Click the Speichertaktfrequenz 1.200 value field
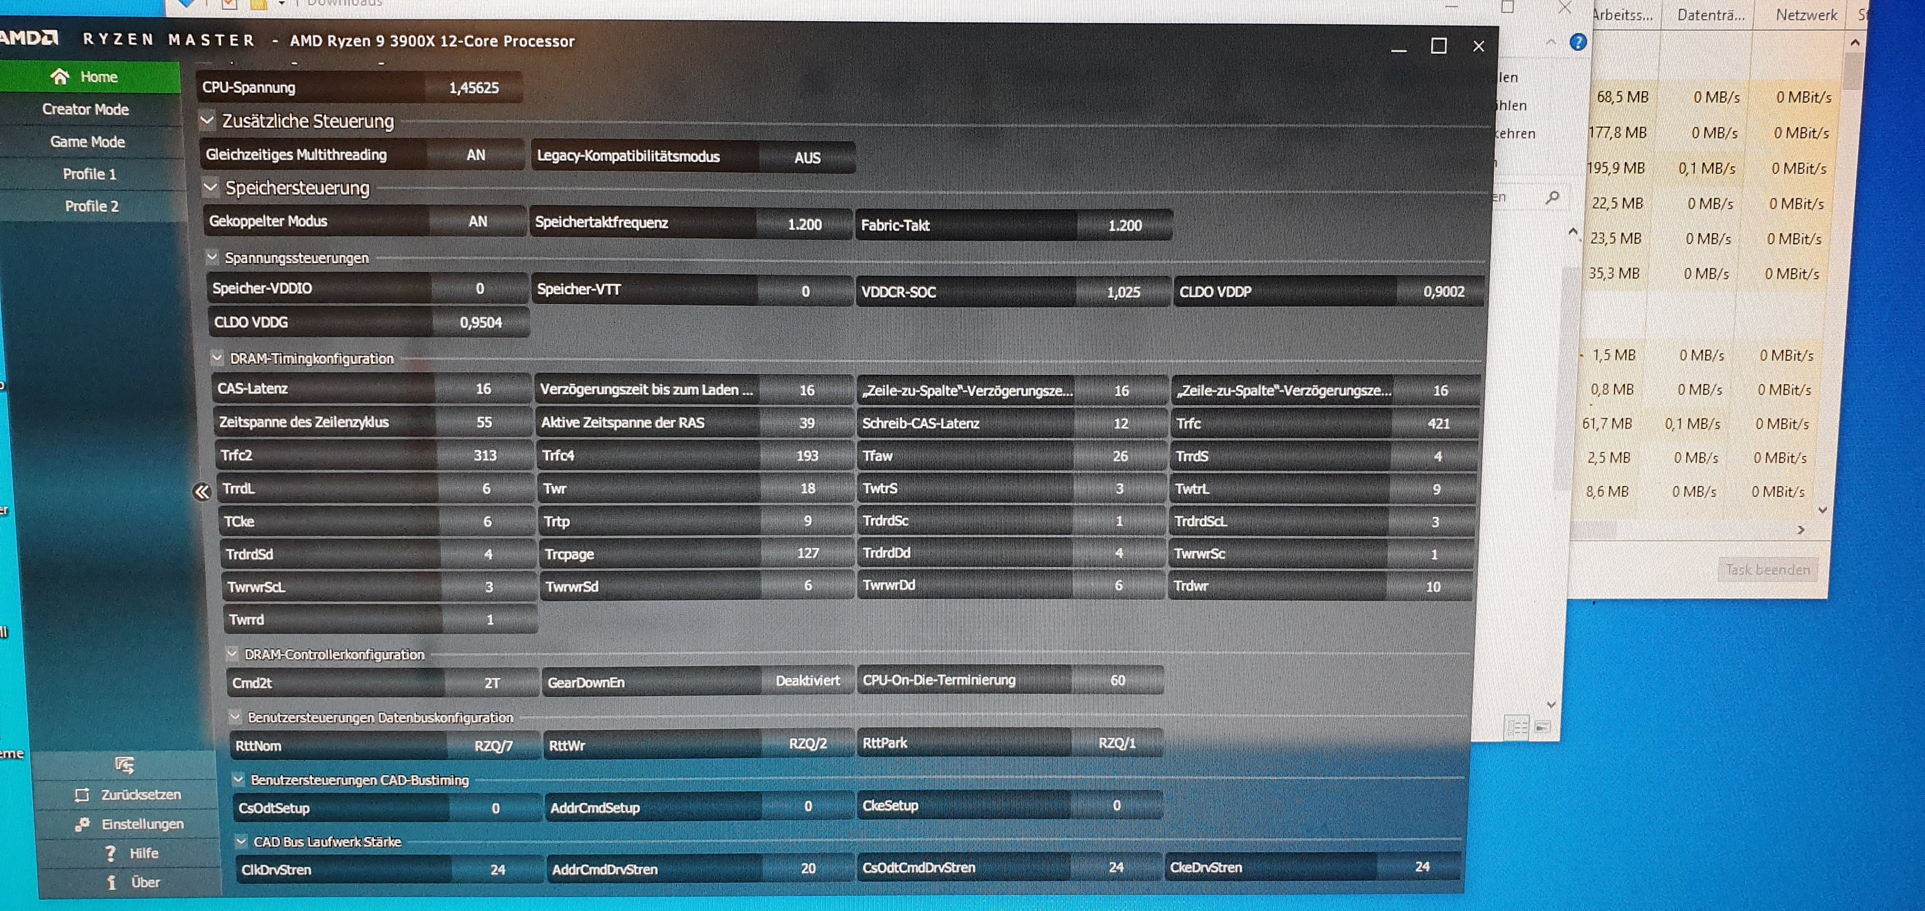 tap(804, 224)
